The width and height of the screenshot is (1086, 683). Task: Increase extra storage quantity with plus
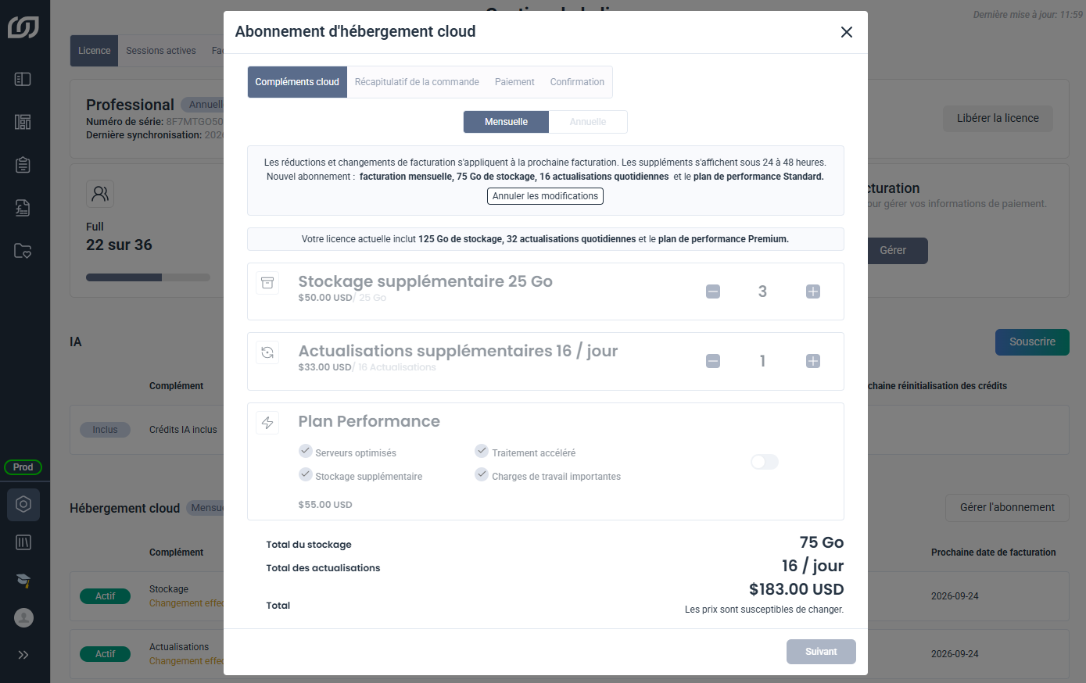coord(813,291)
